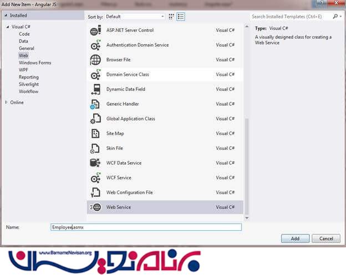Open the Sort by Default dropdown
Viewport: 346px width, 275px height.
[x=135, y=17]
